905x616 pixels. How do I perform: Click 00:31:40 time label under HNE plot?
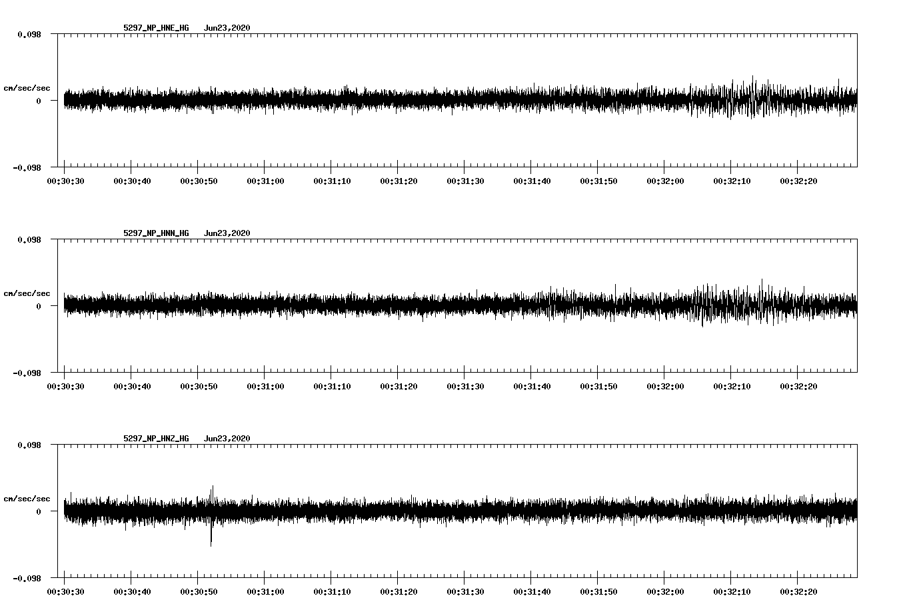532,181
